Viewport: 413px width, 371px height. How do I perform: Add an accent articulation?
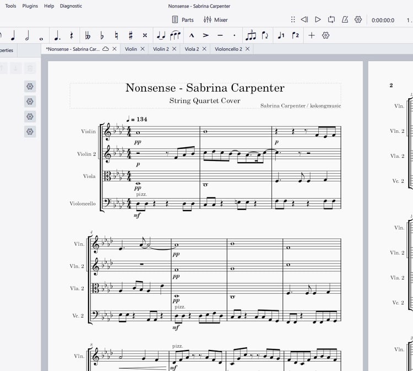pos(206,35)
